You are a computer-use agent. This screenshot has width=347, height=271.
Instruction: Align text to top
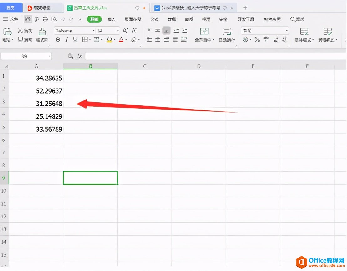click(x=149, y=30)
